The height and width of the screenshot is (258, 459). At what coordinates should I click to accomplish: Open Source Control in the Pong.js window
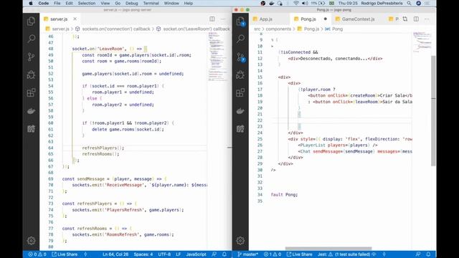241,57
